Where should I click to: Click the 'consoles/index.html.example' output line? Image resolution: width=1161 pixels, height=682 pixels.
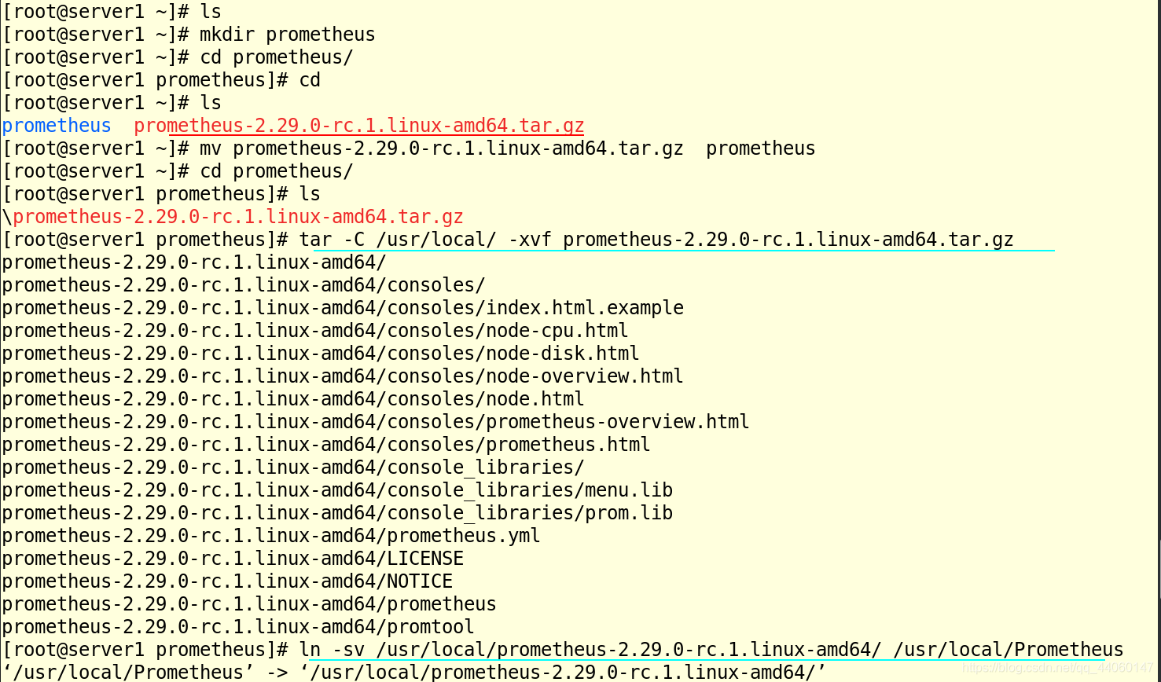[343, 308]
